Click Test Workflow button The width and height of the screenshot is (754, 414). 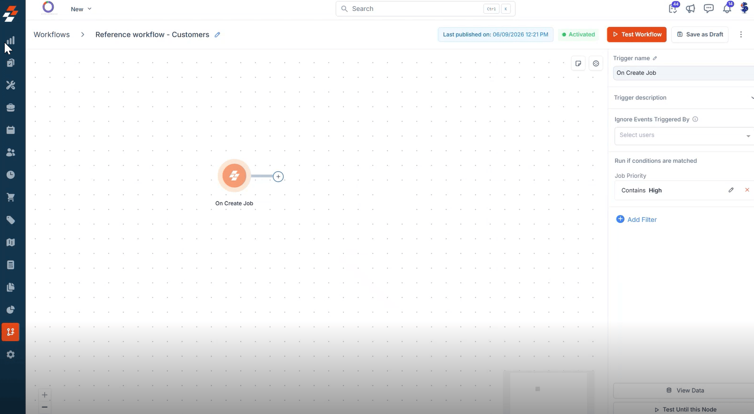tap(637, 35)
